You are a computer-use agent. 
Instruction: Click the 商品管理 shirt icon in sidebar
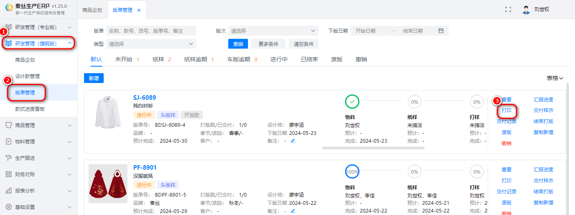point(9,125)
